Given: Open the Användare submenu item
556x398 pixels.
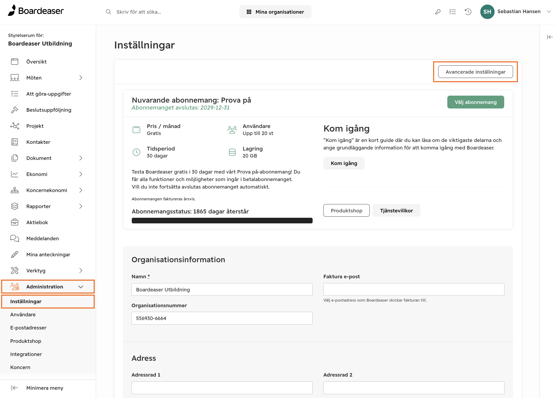Looking at the screenshot, I should tap(48, 314).
